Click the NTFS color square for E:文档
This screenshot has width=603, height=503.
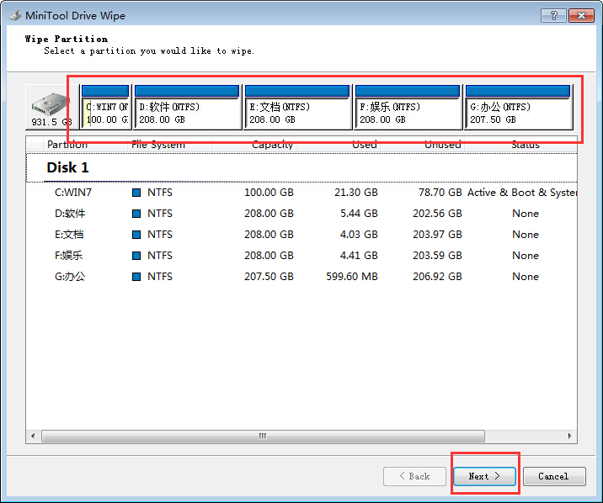tap(136, 235)
